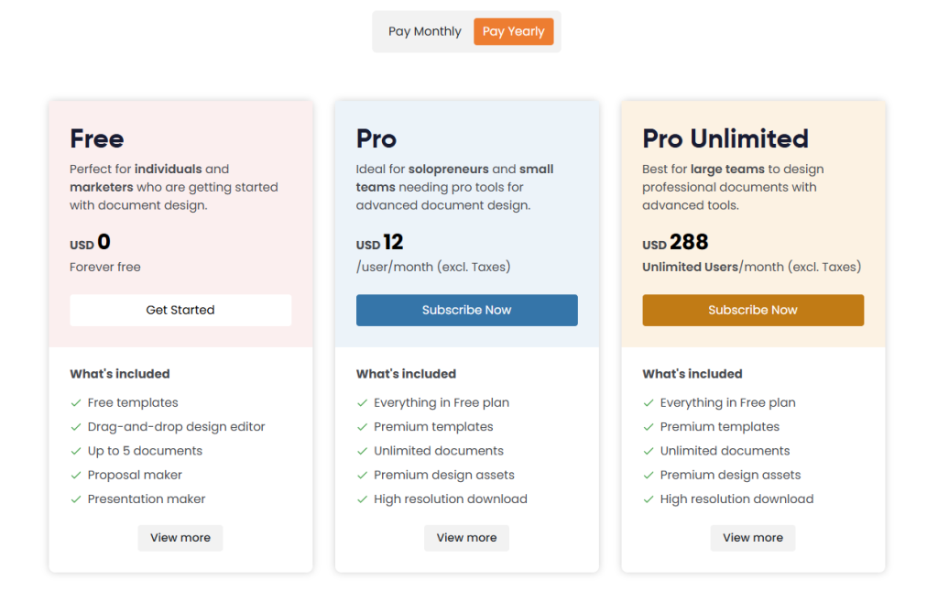Viewport: 938px width, 592px height.
Task: Click the Free plan heading
Action: [x=96, y=138]
